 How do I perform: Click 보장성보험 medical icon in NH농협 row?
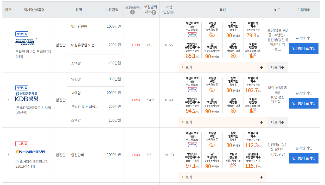pos(212,145)
